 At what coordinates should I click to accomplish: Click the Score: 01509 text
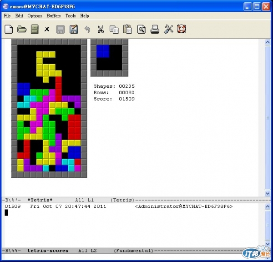click(114, 99)
